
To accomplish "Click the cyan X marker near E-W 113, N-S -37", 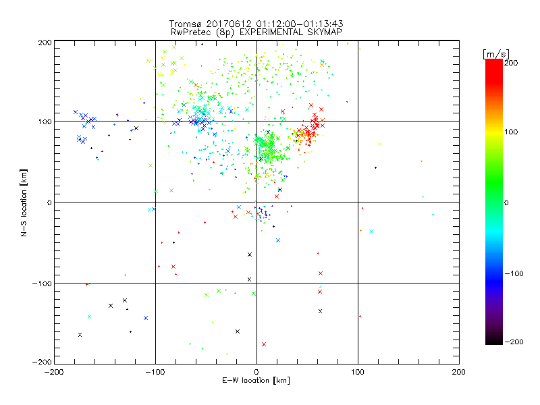I will [x=371, y=232].
